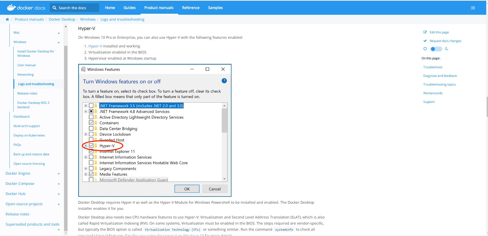488x236 pixels.
Task: Expand the Media Features tree node
Action: [86, 174]
